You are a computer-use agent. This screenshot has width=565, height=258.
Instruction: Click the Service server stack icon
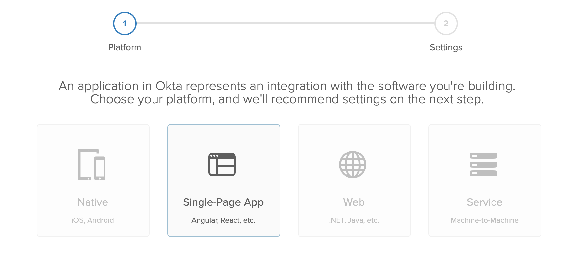click(483, 165)
